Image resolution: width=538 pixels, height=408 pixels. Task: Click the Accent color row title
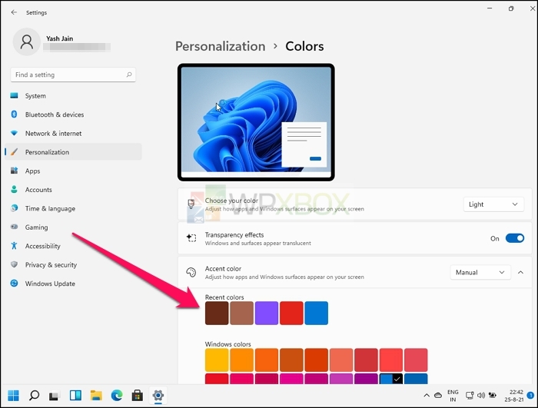coord(223,269)
